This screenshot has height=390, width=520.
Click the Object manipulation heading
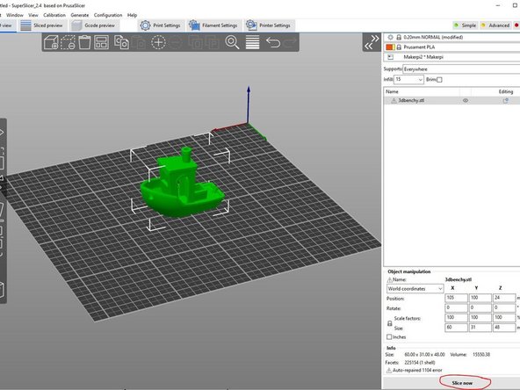[409, 271]
